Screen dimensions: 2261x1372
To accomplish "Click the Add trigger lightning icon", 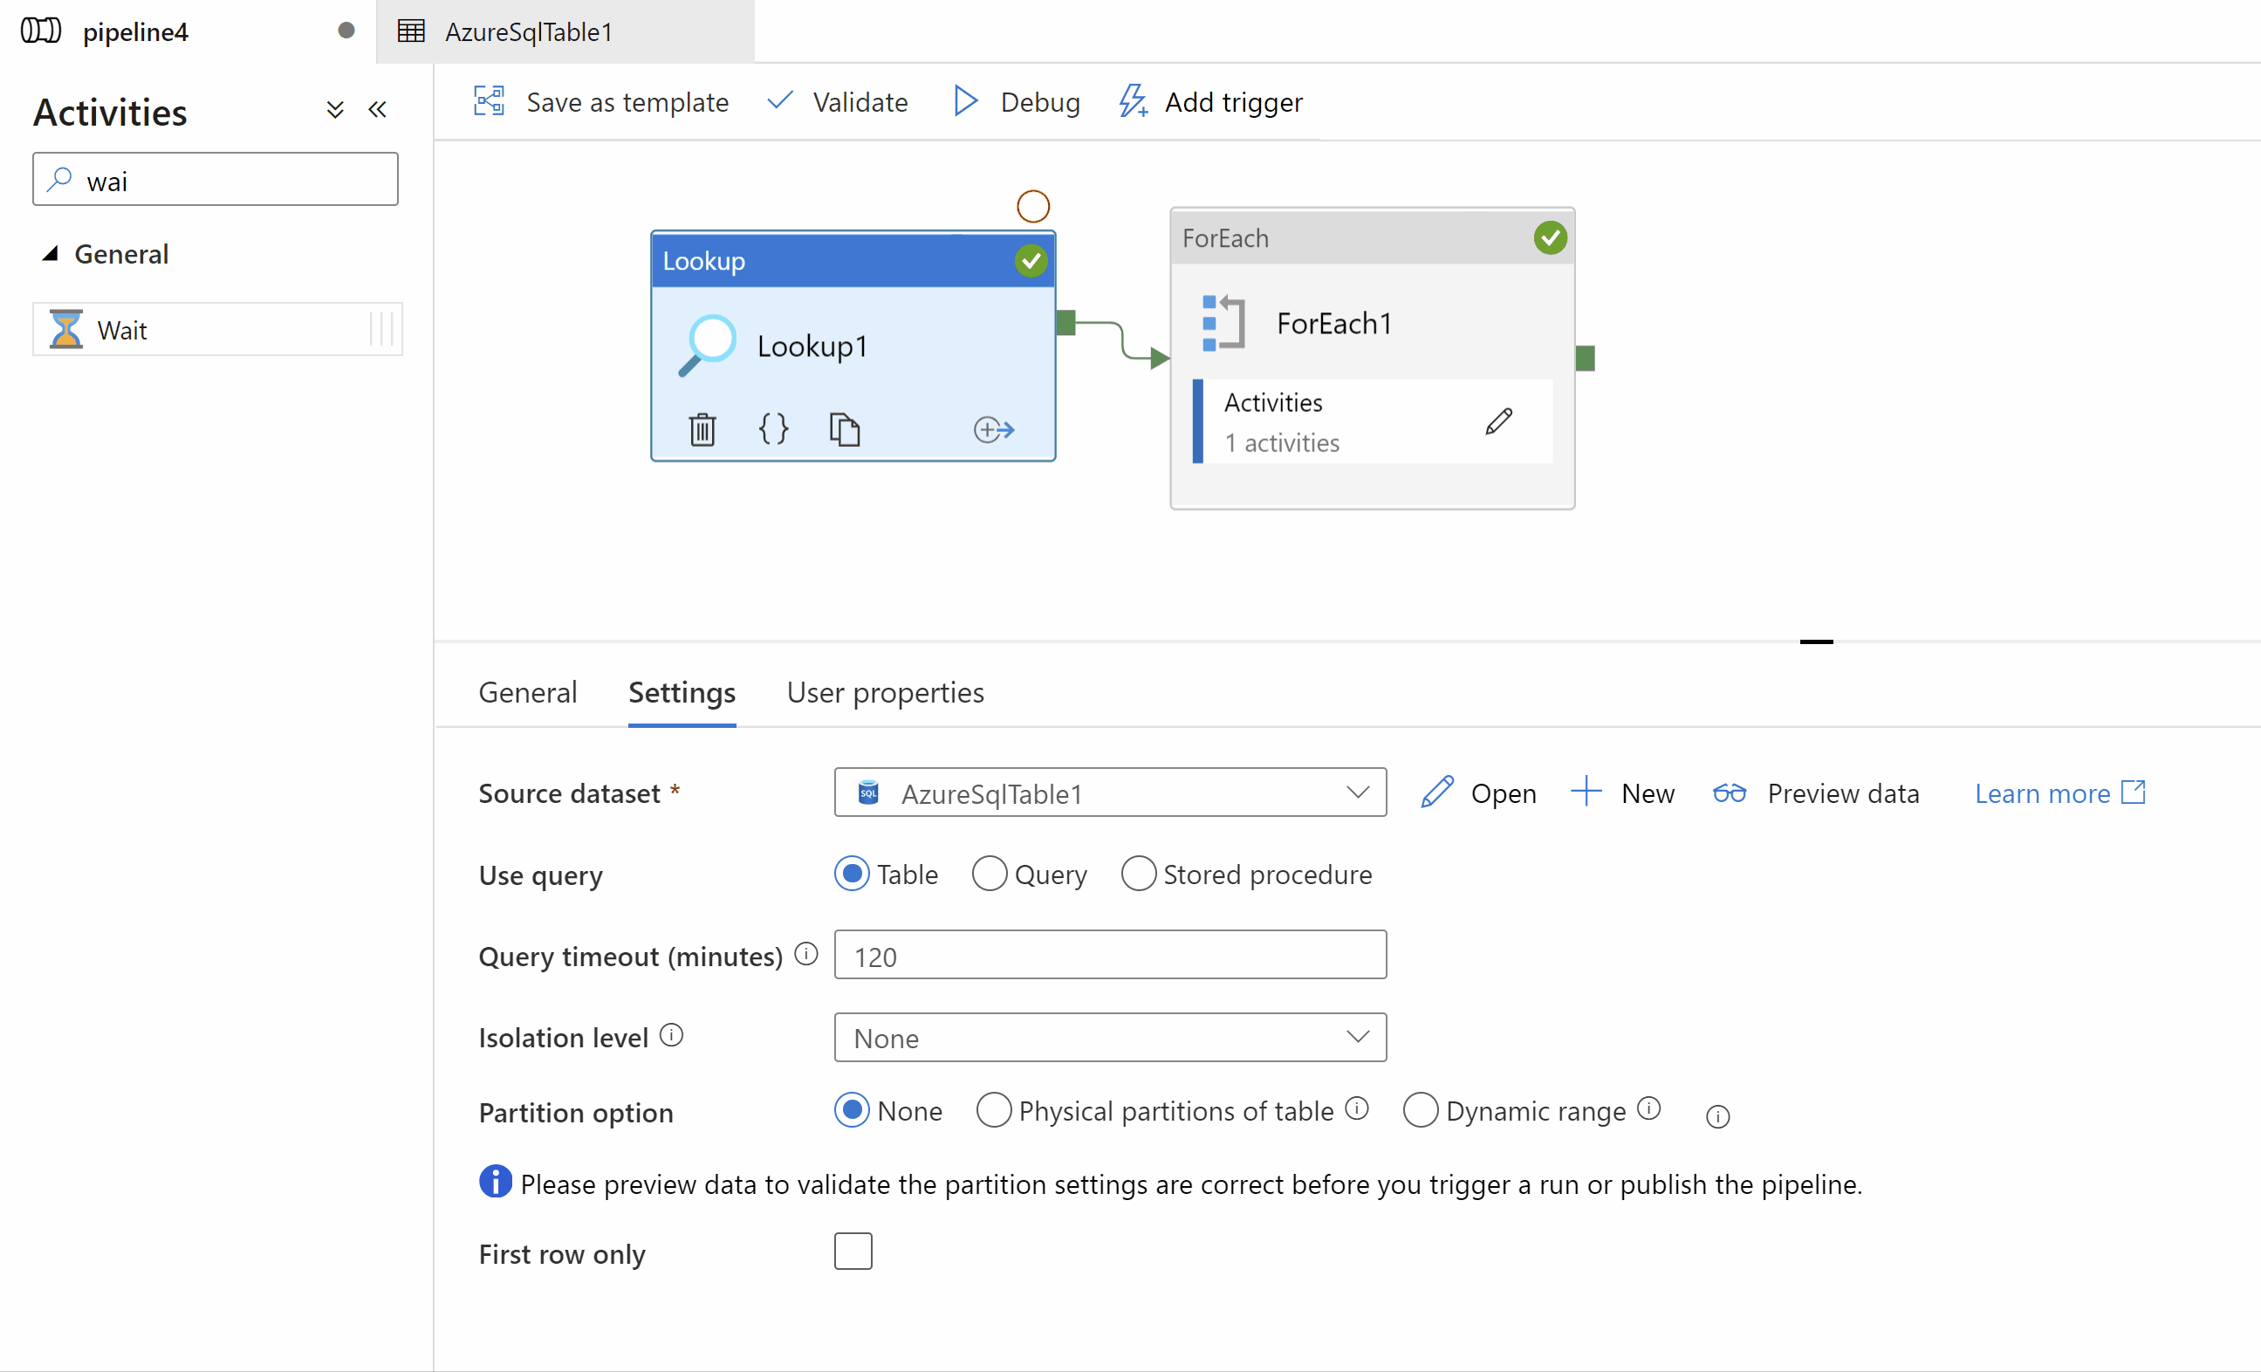I will pos(1134,101).
